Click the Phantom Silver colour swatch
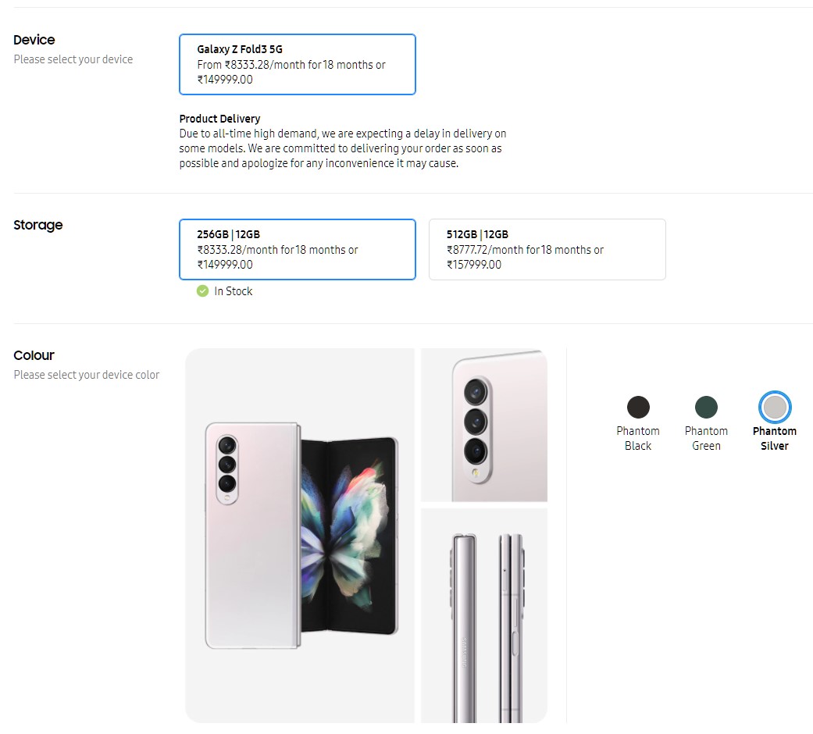 775,407
